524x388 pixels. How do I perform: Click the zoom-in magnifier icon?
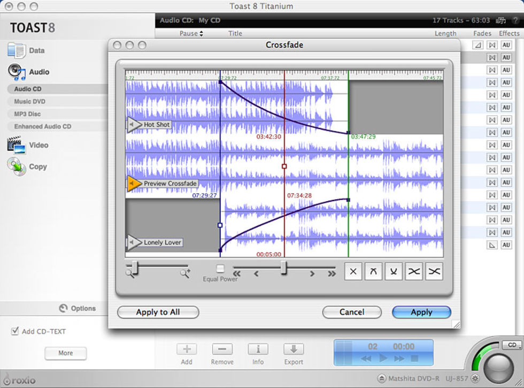click(184, 273)
